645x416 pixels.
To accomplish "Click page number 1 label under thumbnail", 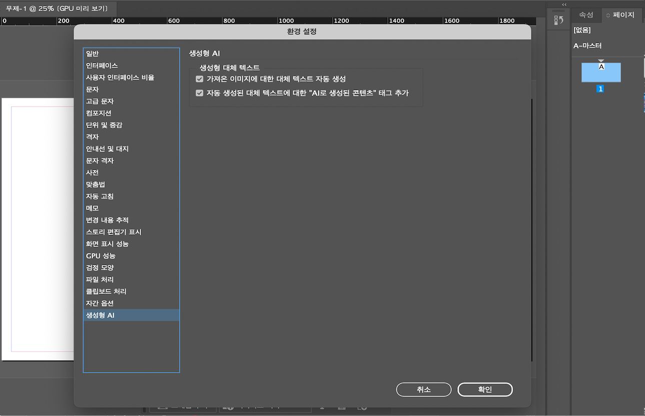I will tap(600, 89).
